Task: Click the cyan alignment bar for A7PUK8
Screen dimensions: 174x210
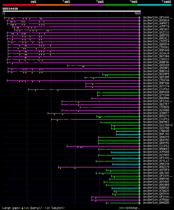Action: (125, 152)
